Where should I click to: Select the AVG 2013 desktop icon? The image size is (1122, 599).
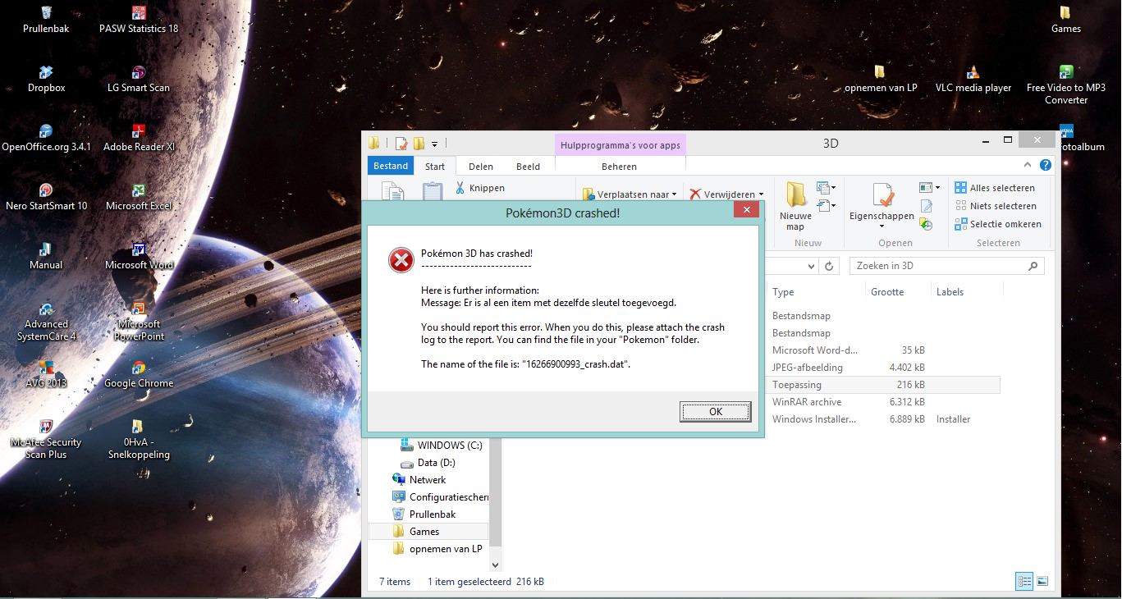tap(46, 374)
